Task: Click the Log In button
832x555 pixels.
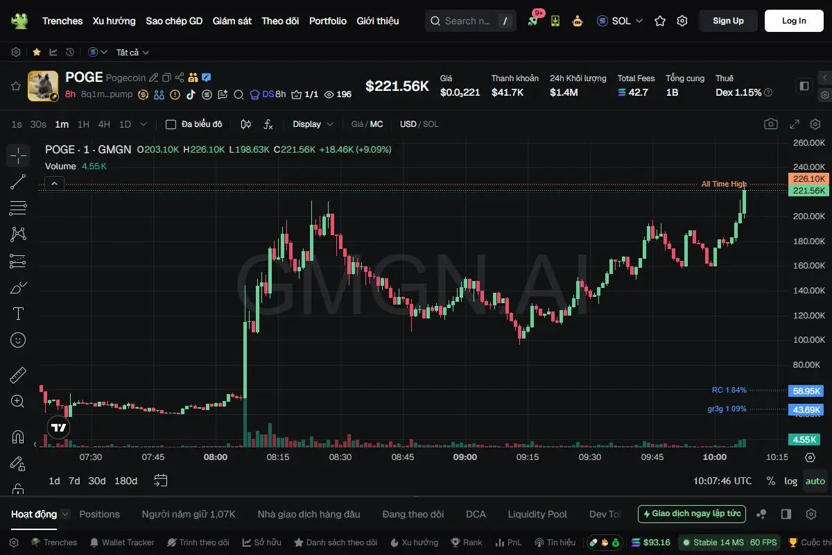Action: click(x=794, y=21)
